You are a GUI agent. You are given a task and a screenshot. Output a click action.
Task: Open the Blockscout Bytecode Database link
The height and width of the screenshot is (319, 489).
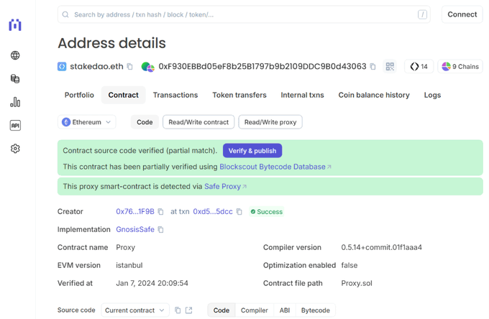point(275,167)
